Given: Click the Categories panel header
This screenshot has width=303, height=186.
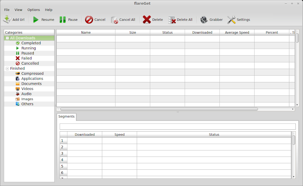Looking at the screenshot, I should (x=29, y=33).
